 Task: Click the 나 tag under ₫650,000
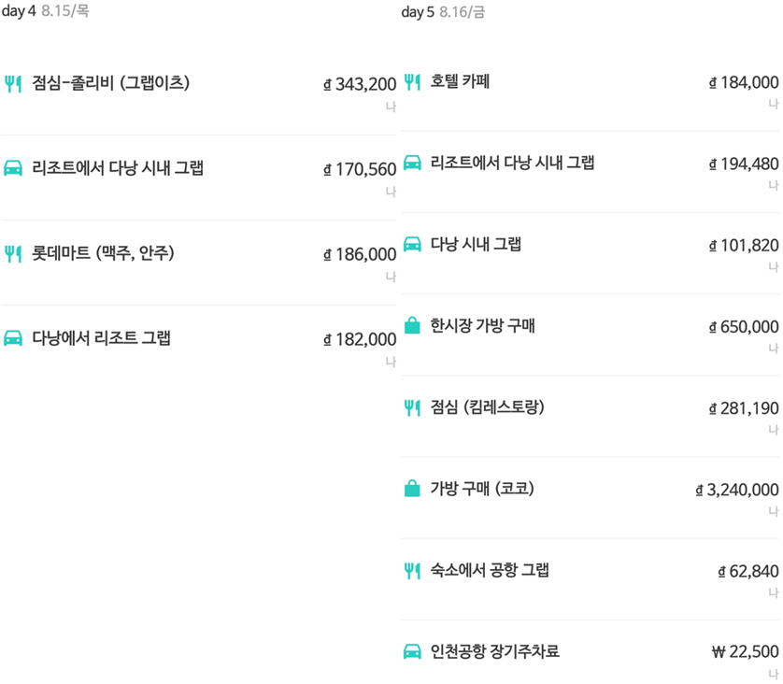(x=772, y=348)
